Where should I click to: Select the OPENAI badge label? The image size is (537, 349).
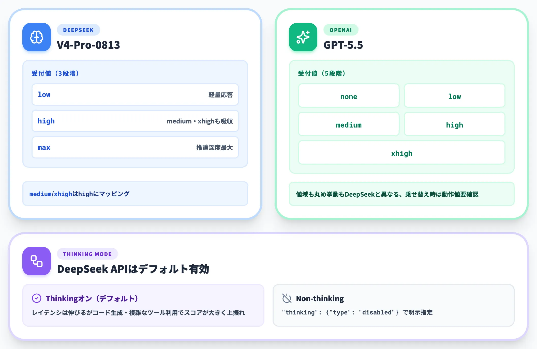[x=341, y=30]
